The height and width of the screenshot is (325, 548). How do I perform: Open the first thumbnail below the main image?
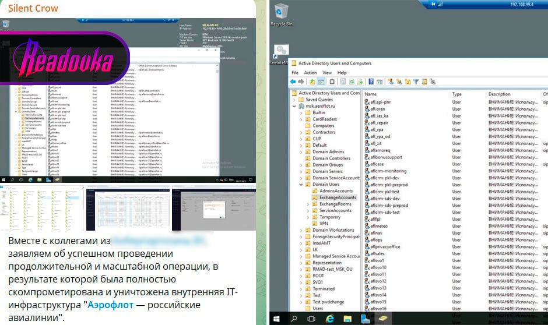[42, 208]
